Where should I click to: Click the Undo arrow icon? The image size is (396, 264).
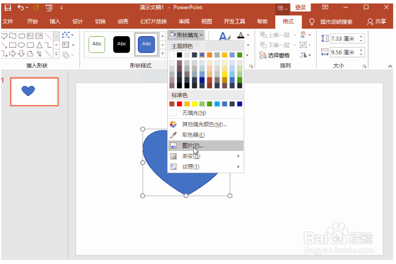[x=21, y=7]
